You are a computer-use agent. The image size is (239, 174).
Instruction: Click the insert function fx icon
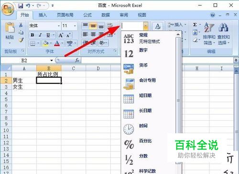point(77,60)
